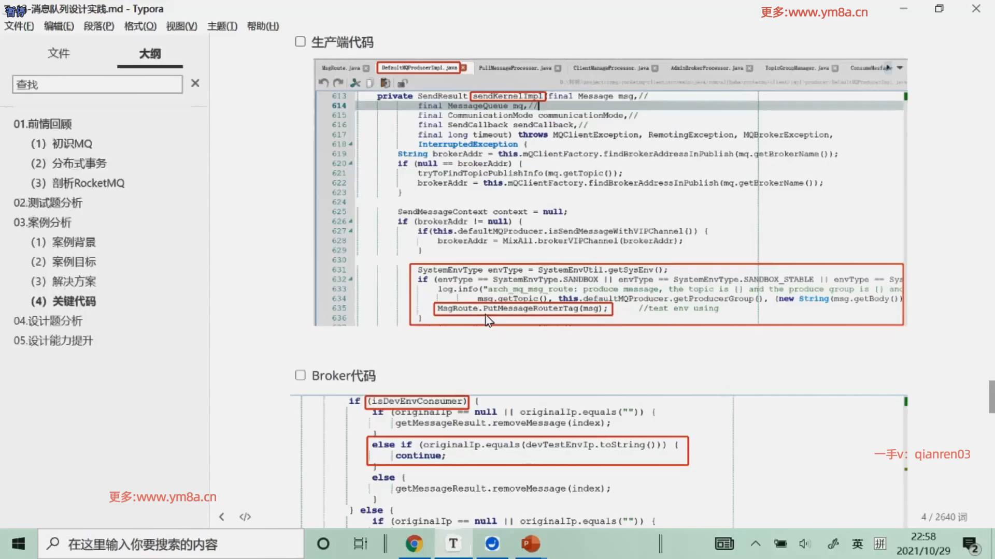Jump to 04.设计题分析 in outline
The height and width of the screenshot is (559, 995).
48,321
